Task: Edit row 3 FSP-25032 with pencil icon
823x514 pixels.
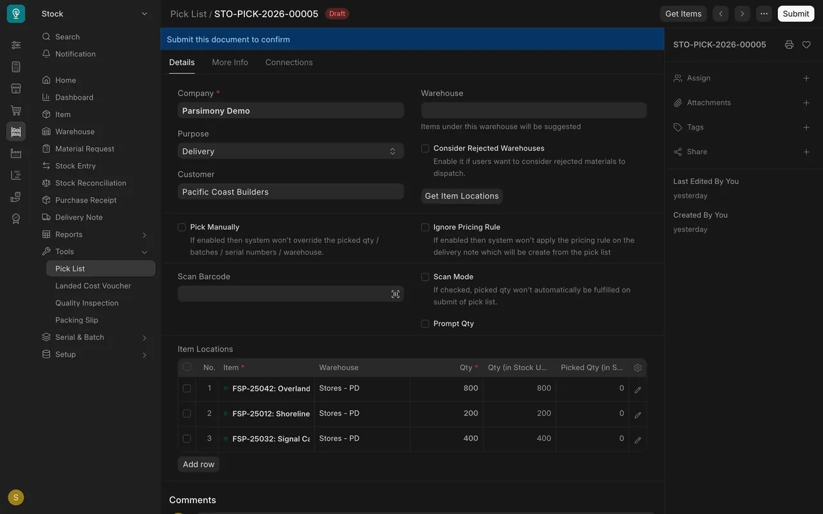Action: [638, 440]
